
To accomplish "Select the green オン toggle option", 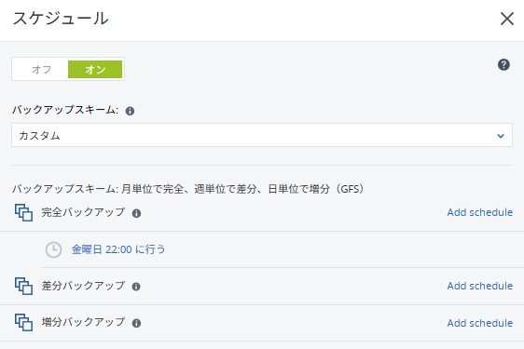I will point(95,70).
